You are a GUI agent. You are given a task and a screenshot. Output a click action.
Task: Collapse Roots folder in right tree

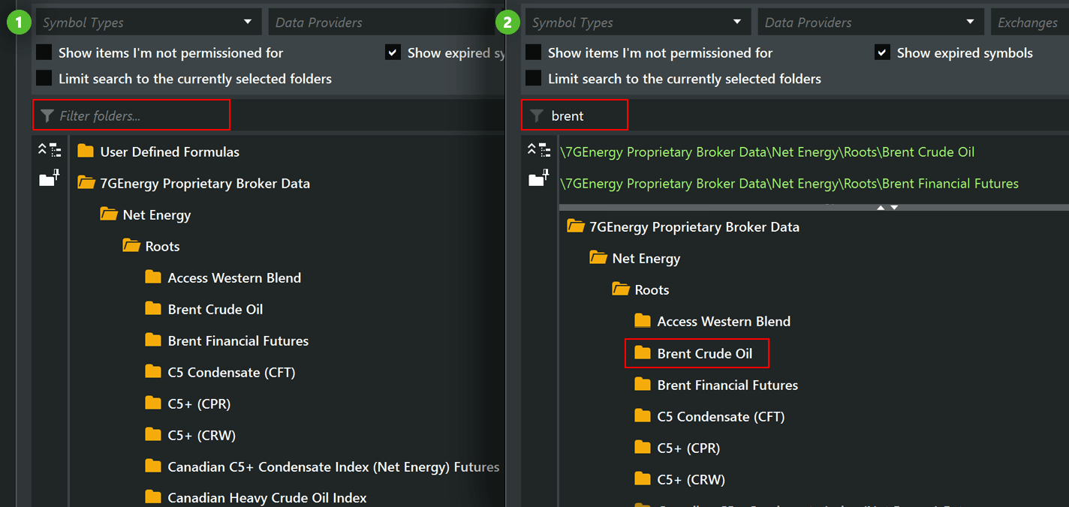[622, 289]
